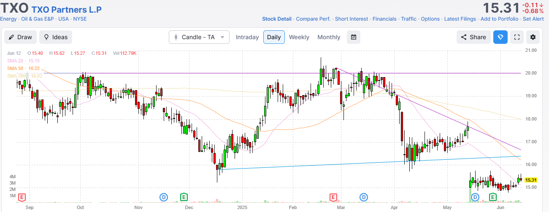Click the red earnings marker near September
The height and width of the screenshot is (212, 549).
pos(22,197)
